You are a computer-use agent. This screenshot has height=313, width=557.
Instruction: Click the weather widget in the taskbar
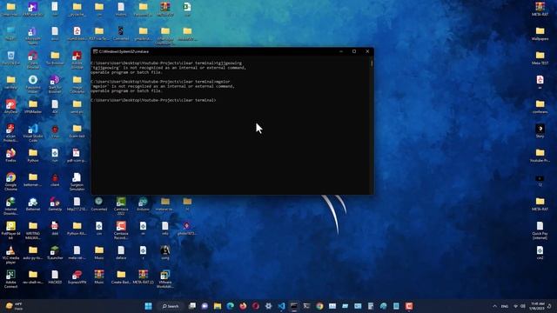pos(14,306)
